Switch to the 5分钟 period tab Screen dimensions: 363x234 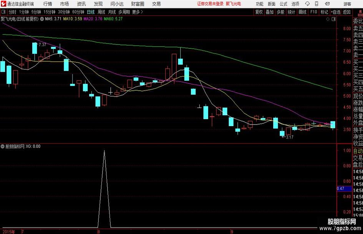click(36, 12)
